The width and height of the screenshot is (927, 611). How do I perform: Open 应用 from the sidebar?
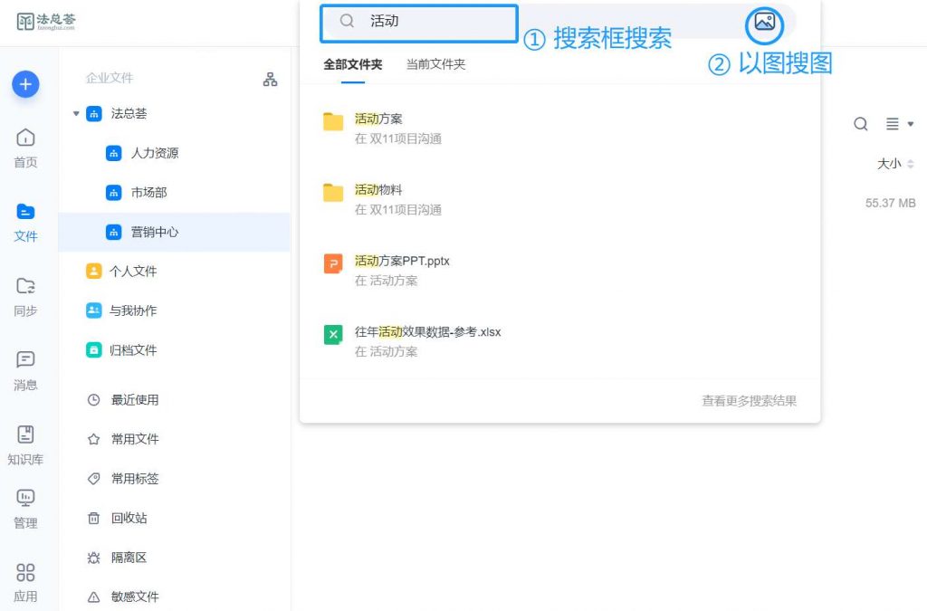point(25,584)
